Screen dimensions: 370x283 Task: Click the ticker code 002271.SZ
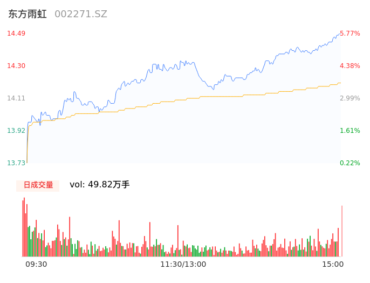81,14
